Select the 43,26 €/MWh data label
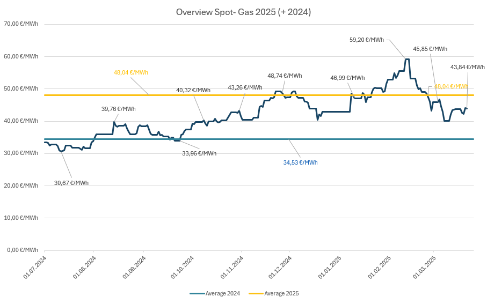This screenshot has width=487, height=304. pyautogui.click(x=245, y=87)
